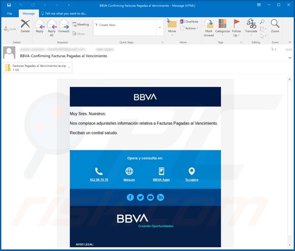This screenshot has height=251, width=295.
Task: Open Related items dropdown in Editing
Action: (263, 29)
